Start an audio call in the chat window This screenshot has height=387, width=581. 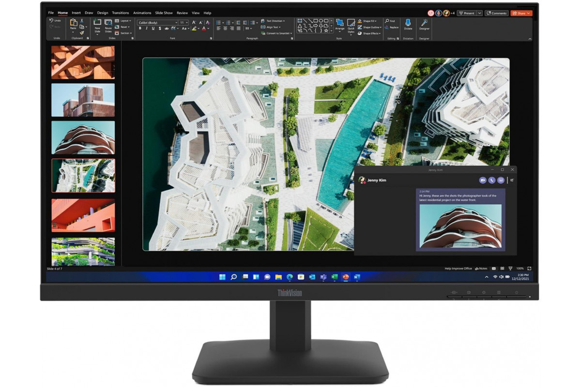(491, 180)
